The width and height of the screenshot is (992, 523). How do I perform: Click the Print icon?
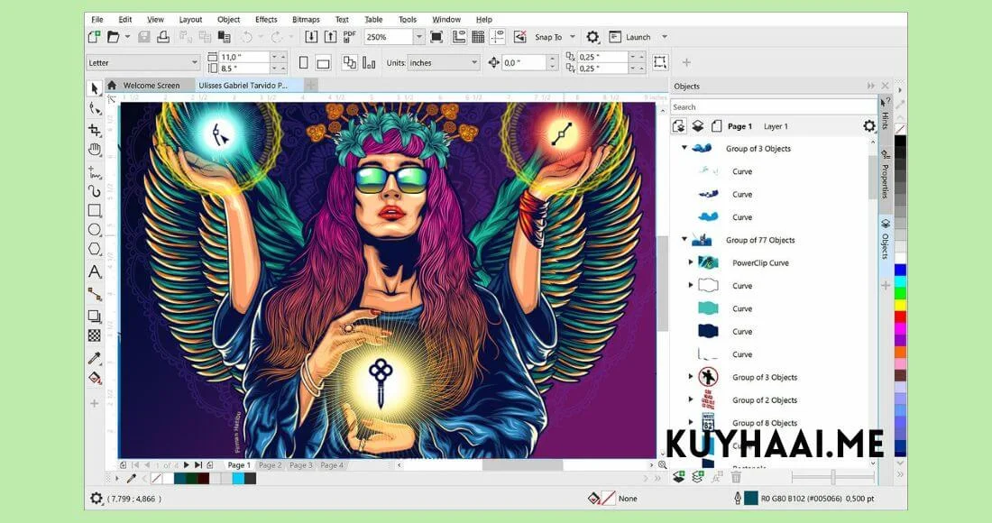(163, 37)
